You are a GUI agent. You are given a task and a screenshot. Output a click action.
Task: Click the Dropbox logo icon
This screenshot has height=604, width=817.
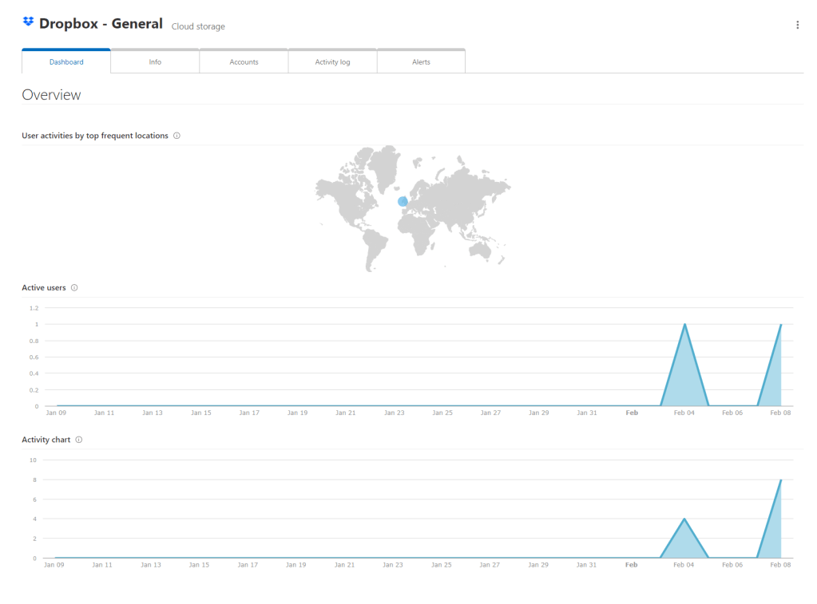pyautogui.click(x=29, y=22)
